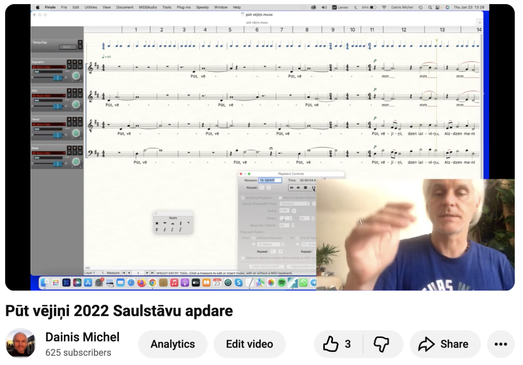Open Spotify from the Dock
This screenshot has width=523, height=365.
pyautogui.click(x=282, y=282)
